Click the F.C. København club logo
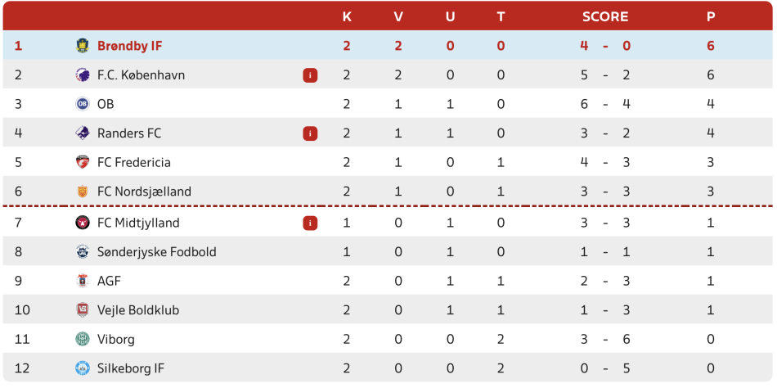Viewport: 777px width, 388px height. [83, 75]
